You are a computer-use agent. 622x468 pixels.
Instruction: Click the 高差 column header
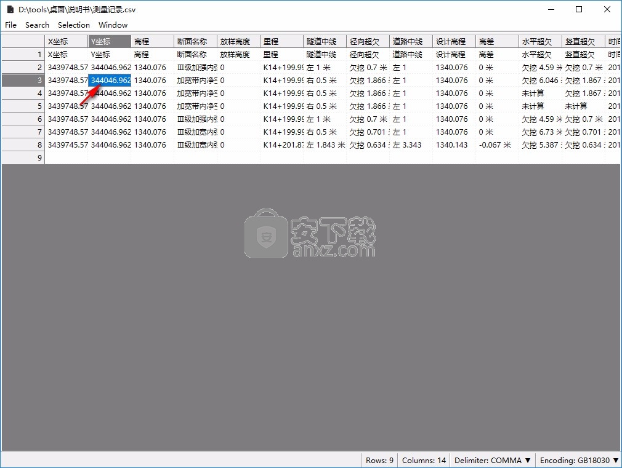[496, 42]
